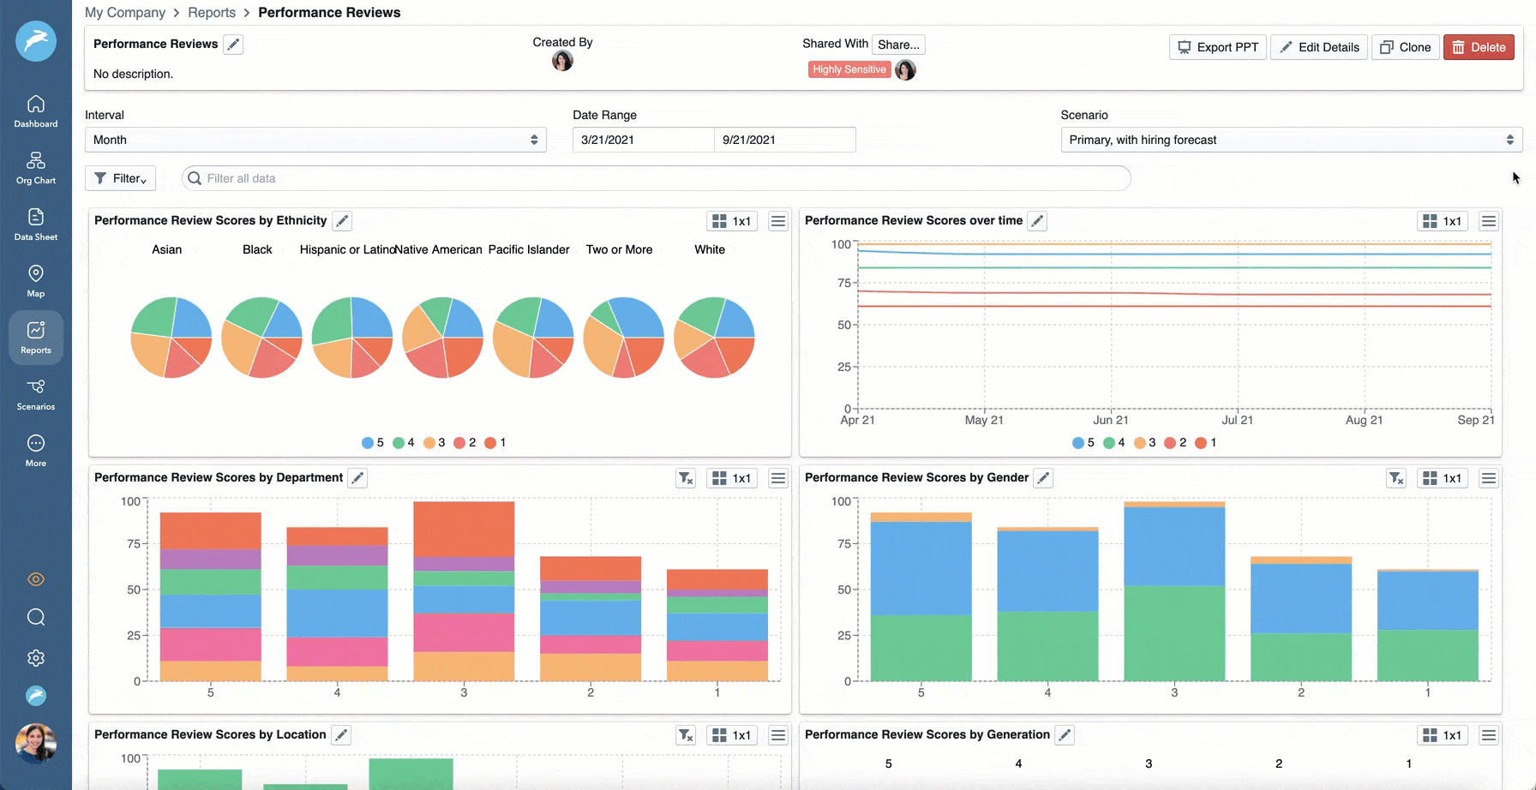Click the 1x1 layout control on the Gender chart
This screenshot has height=790, width=1536.
[1443, 477]
